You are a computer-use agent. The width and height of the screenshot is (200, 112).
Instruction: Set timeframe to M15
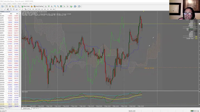point(36,9)
